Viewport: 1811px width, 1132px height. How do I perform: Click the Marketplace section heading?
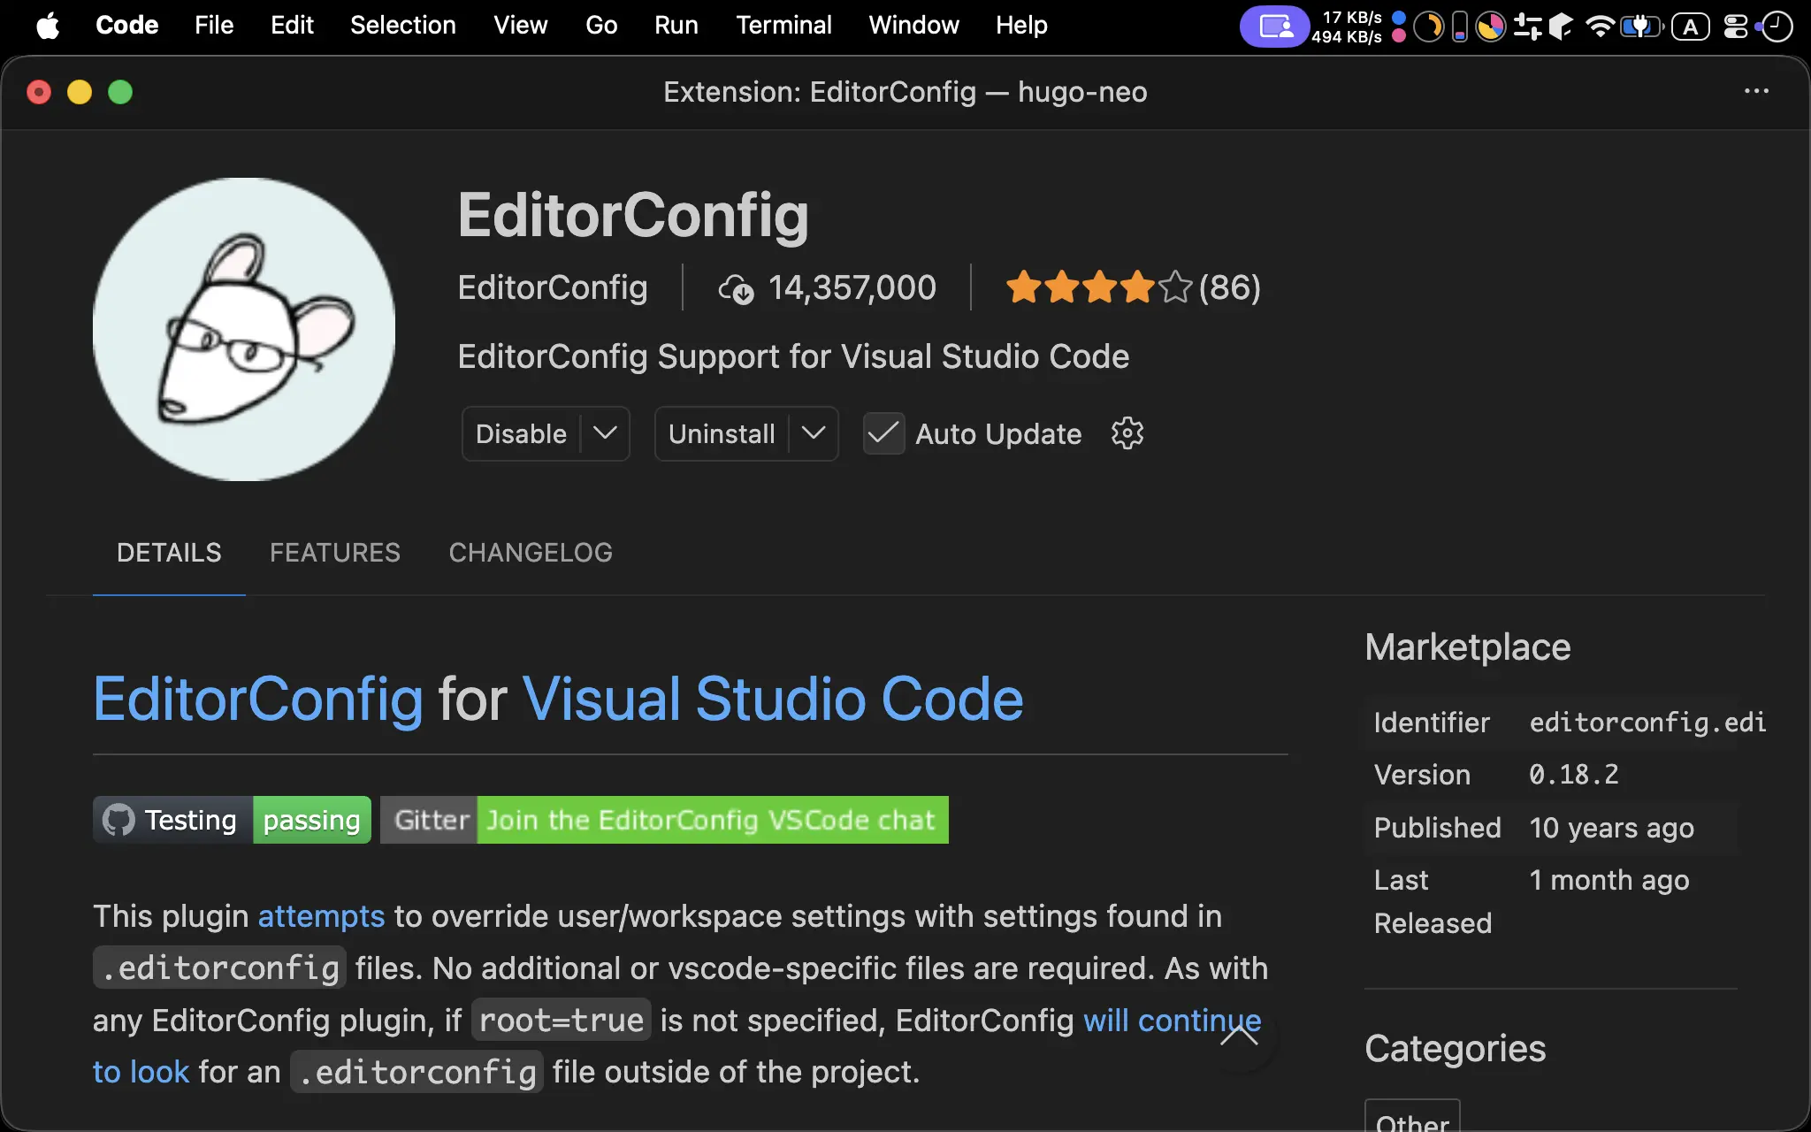click(1468, 646)
